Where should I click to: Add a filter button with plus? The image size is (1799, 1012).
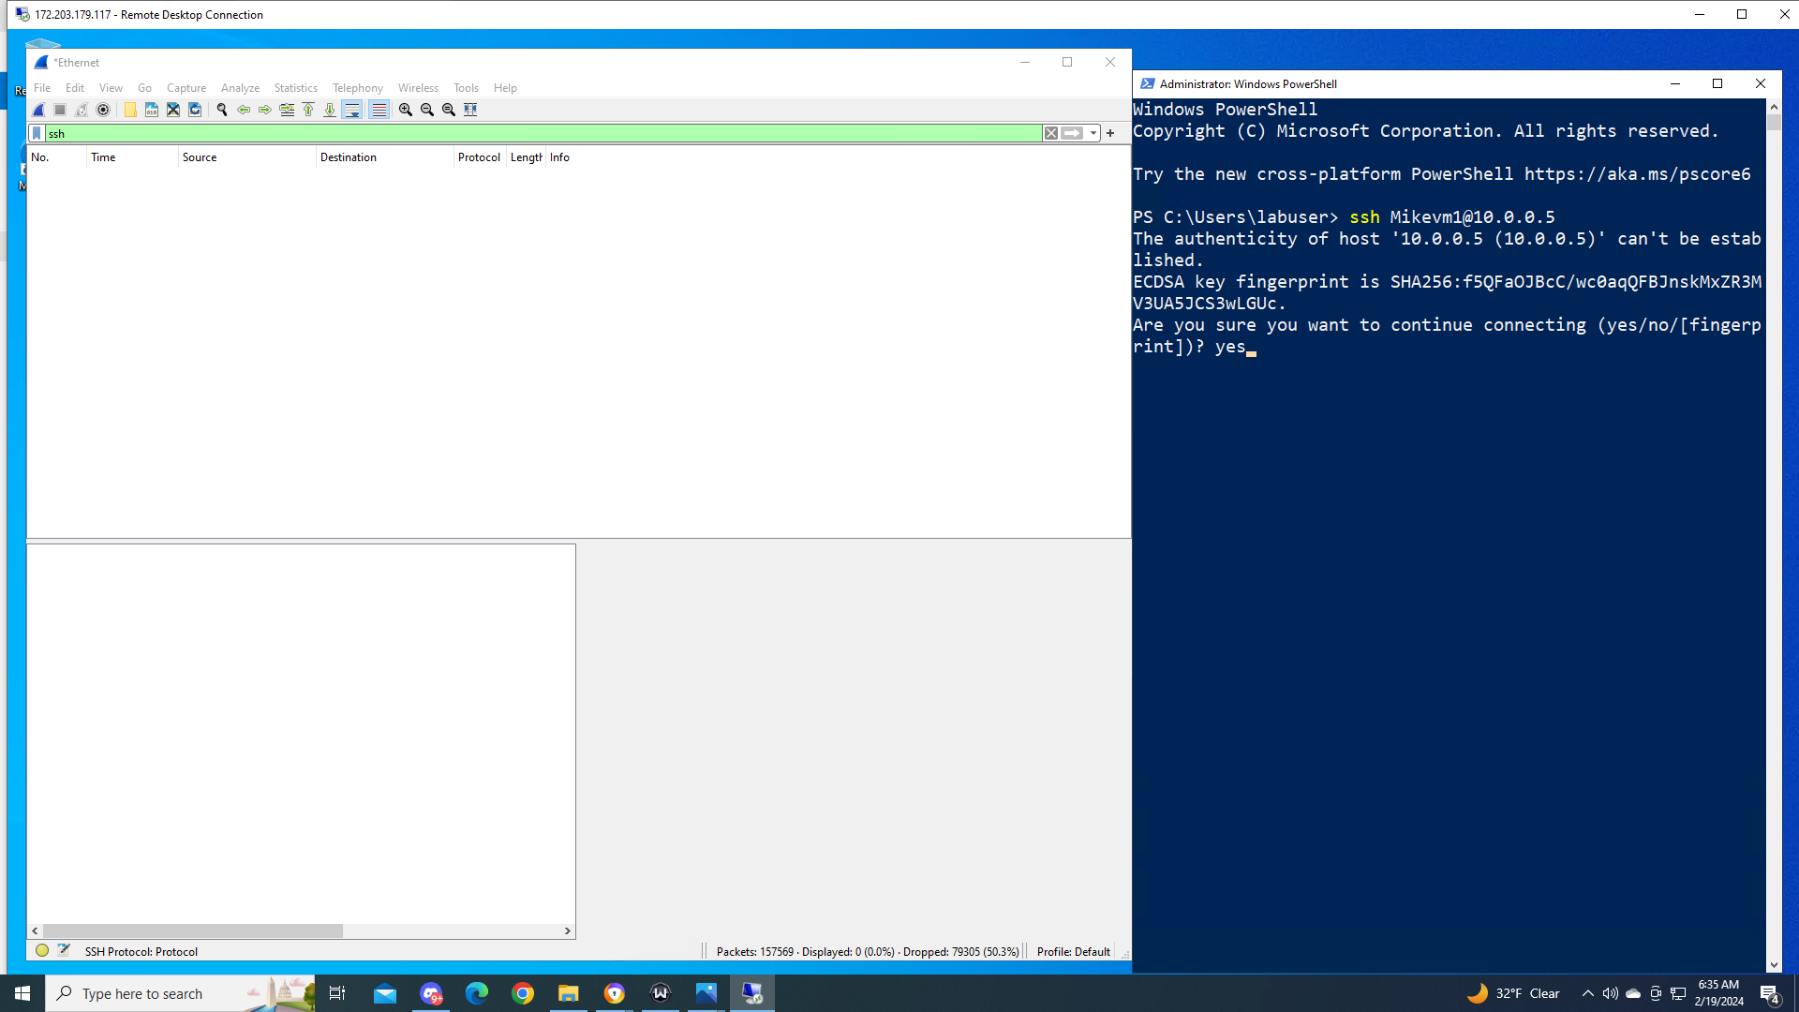click(x=1110, y=133)
